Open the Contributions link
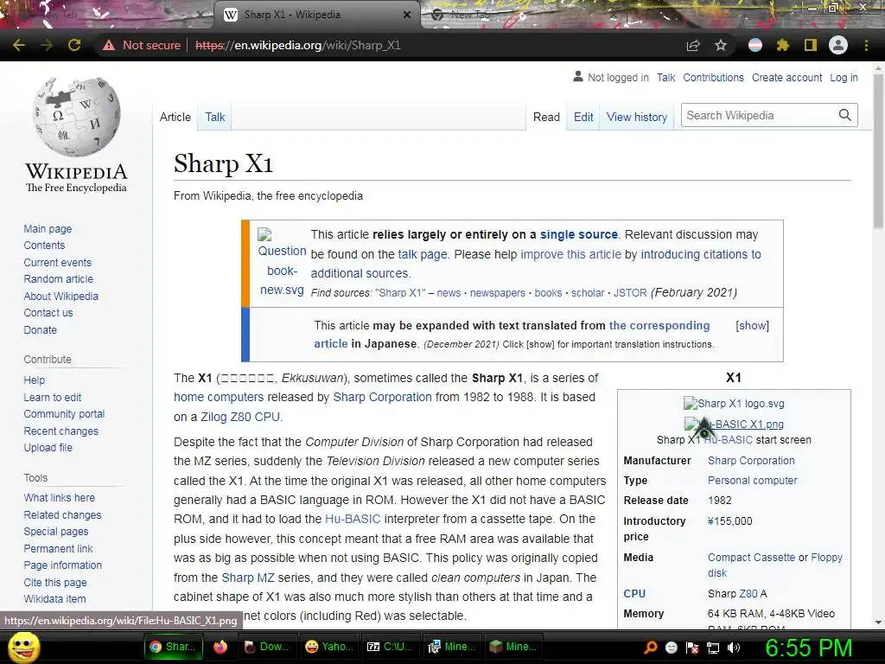Image resolution: width=885 pixels, height=664 pixels. coord(713,77)
